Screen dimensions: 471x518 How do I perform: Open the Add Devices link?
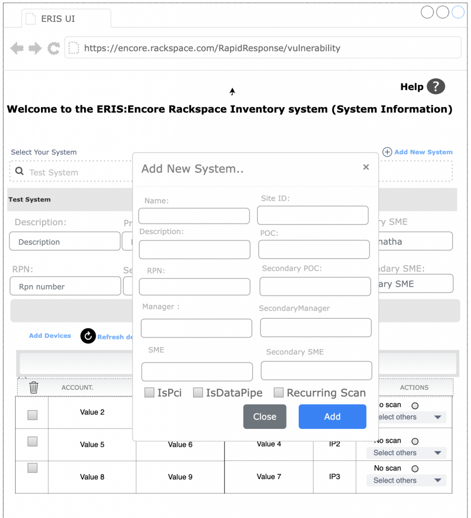pyautogui.click(x=50, y=336)
